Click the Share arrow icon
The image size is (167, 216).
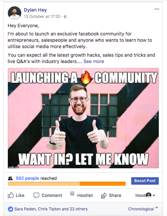coord(104,195)
